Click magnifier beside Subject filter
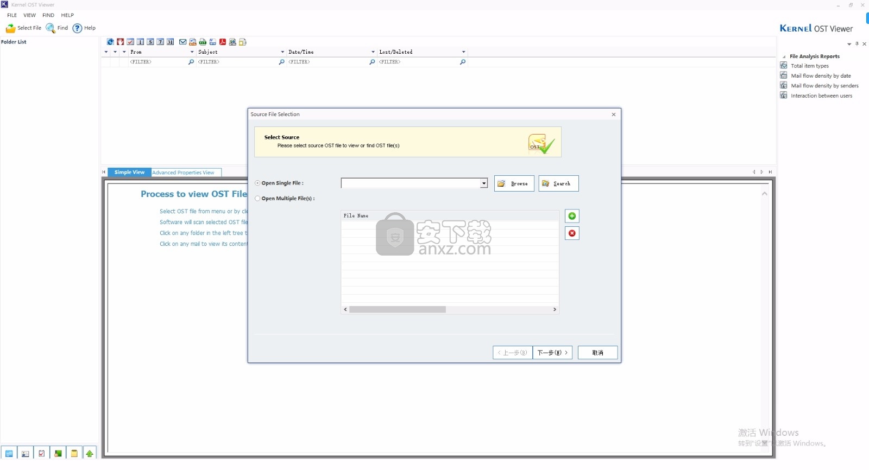Image resolution: width=869 pixels, height=470 pixels. tap(281, 62)
